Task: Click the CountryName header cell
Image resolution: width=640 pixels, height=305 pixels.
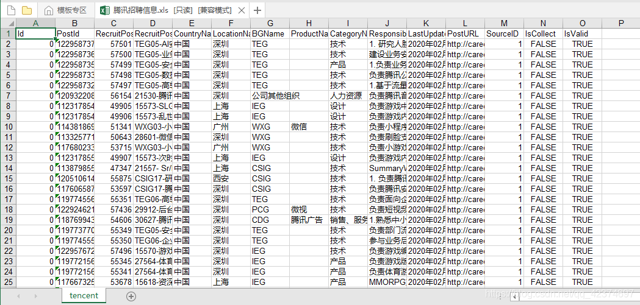Action: [192, 33]
